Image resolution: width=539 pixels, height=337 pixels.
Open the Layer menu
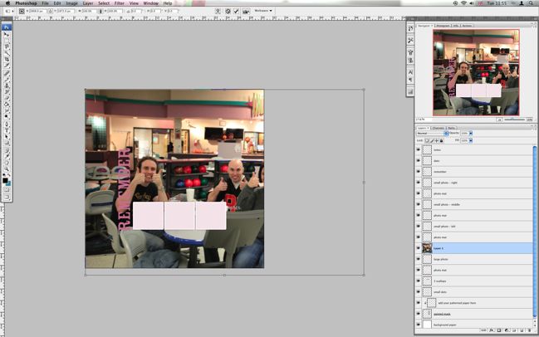pyautogui.click(x=88, y=3)
